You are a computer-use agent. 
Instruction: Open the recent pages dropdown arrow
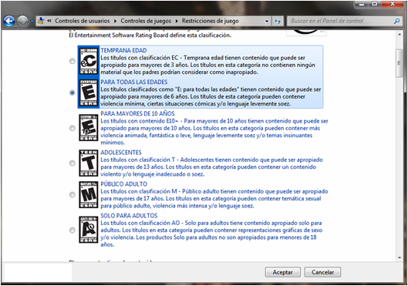pyautogui.click(x=32, y=21)
